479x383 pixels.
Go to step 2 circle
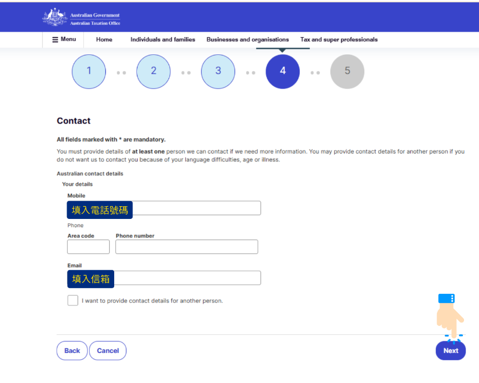tap(154, 72)
